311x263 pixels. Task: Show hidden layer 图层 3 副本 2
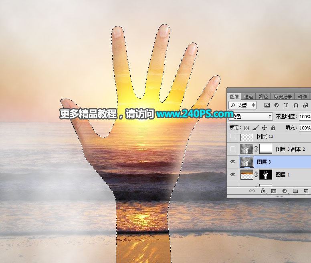233,149
